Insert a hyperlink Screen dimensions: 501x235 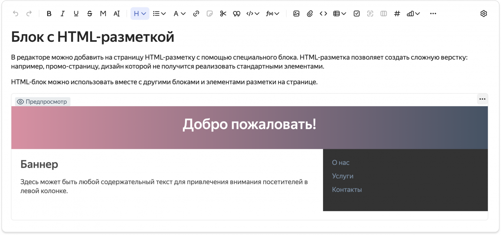196,14
